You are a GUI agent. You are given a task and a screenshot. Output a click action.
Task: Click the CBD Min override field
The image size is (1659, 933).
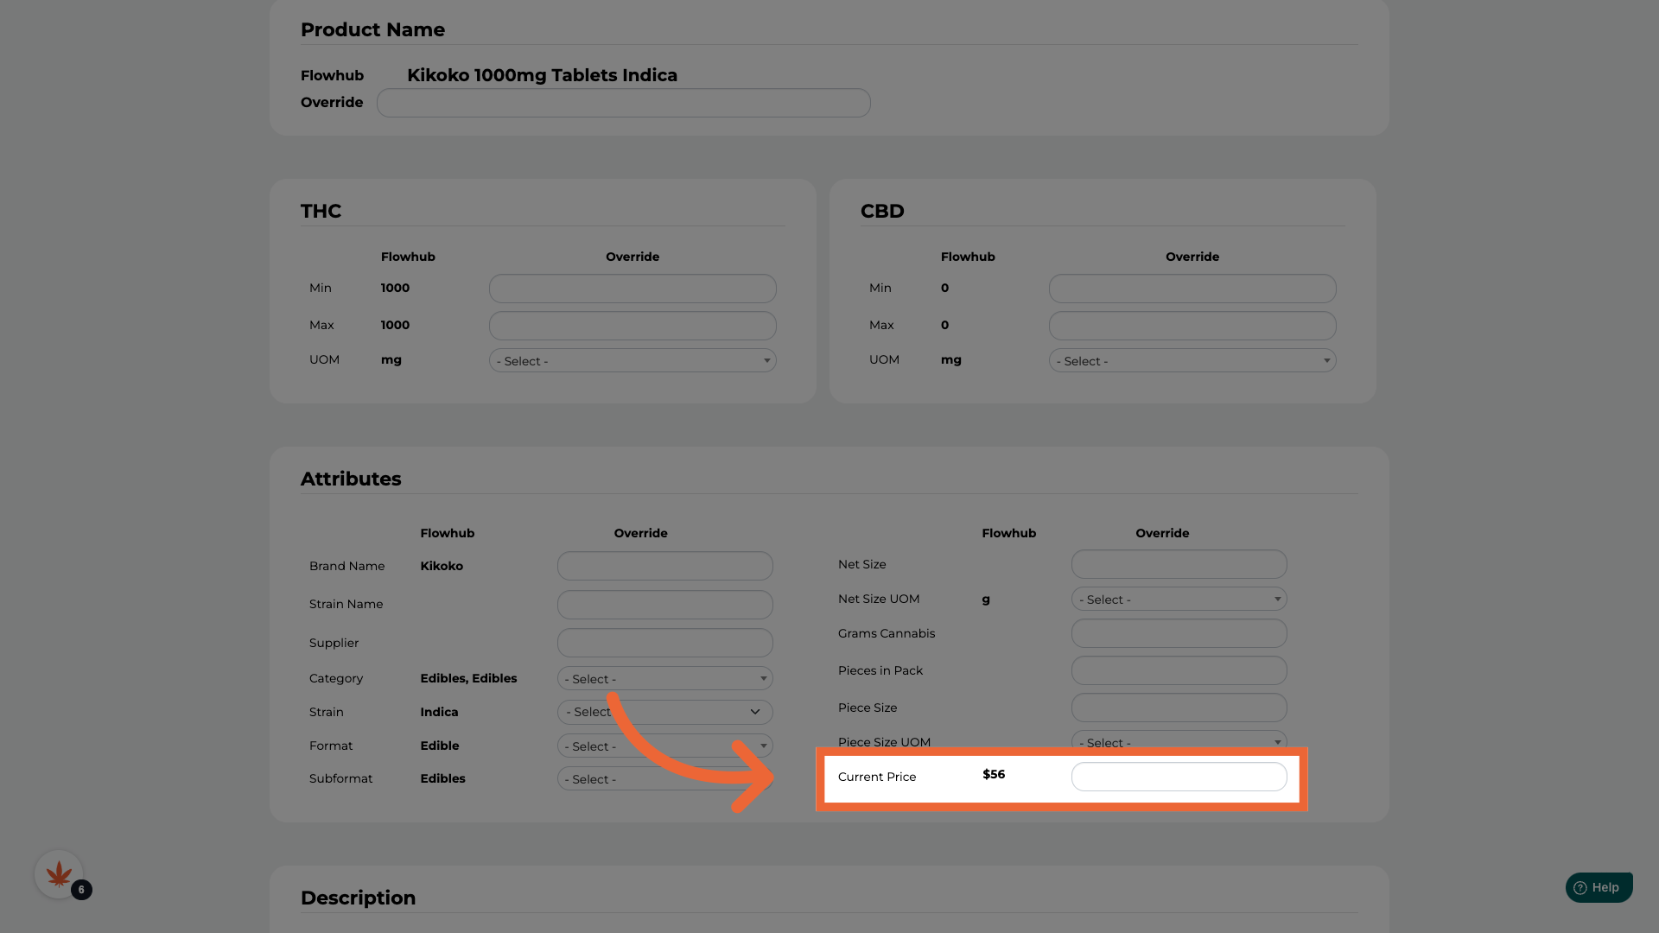[x=1192, y=289]
